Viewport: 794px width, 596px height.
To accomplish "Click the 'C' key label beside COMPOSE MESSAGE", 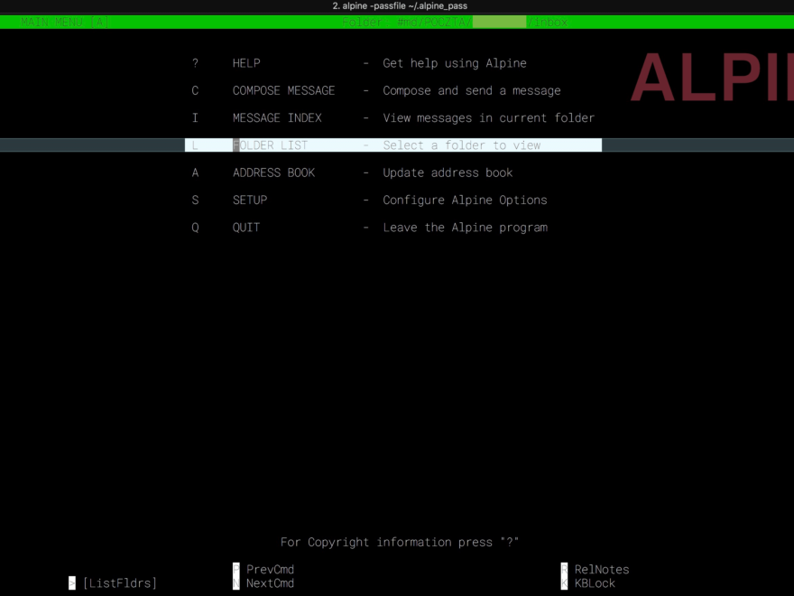I will point(195,90).
